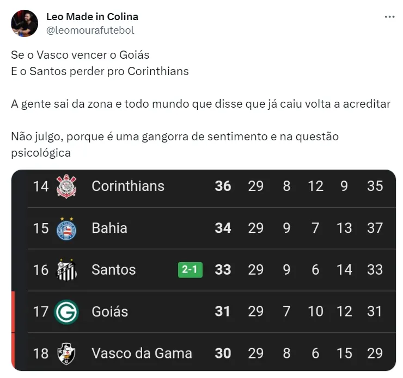Click the Vasco da Gama crest

pos(66,354)
